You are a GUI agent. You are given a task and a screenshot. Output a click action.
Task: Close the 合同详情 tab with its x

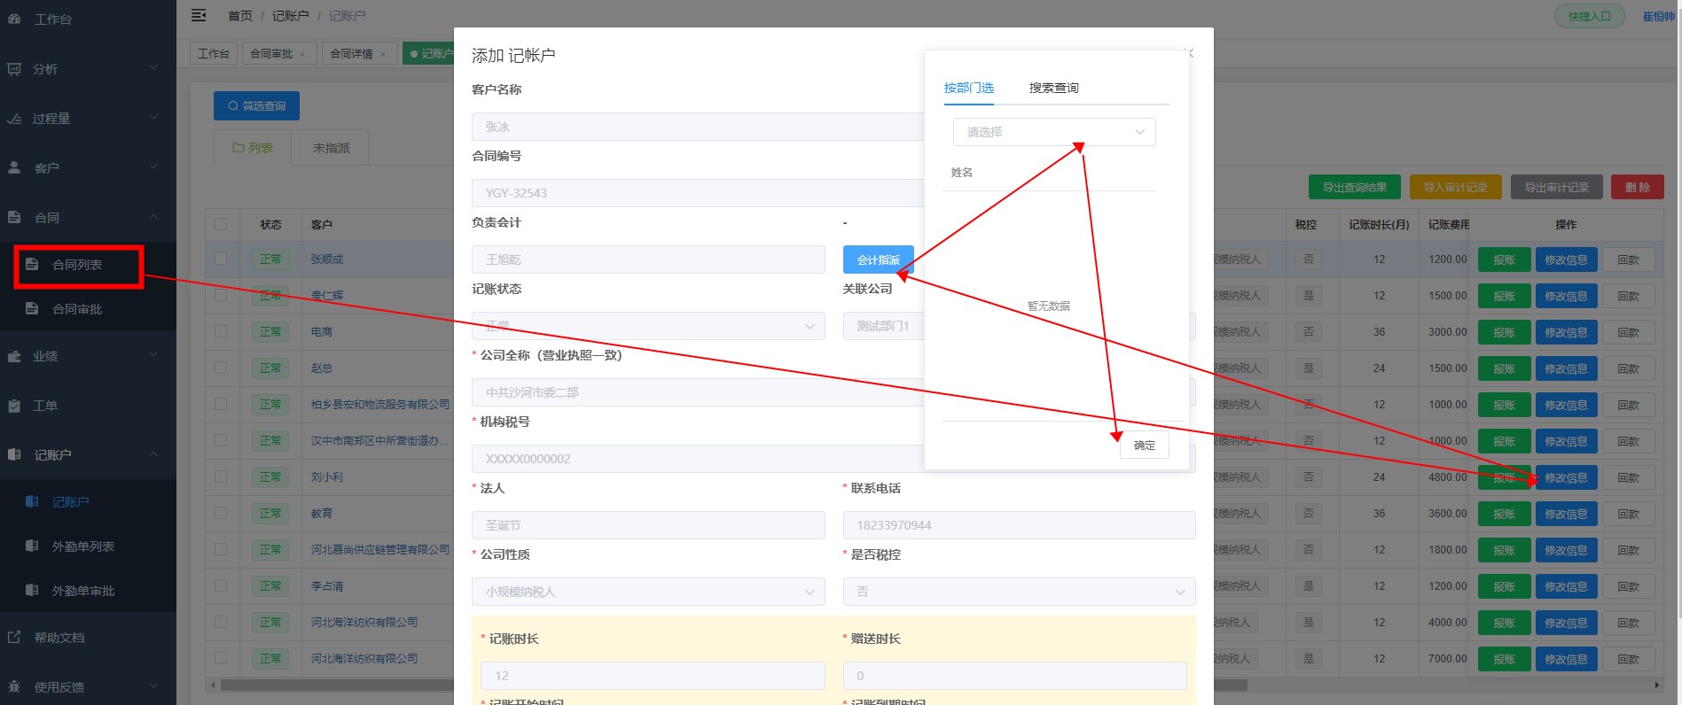coord(383,54)
